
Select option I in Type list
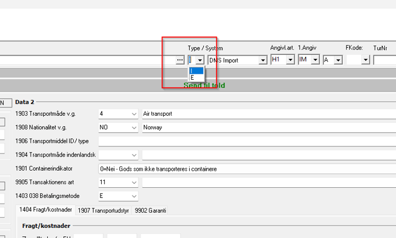[x=196, y=71]
